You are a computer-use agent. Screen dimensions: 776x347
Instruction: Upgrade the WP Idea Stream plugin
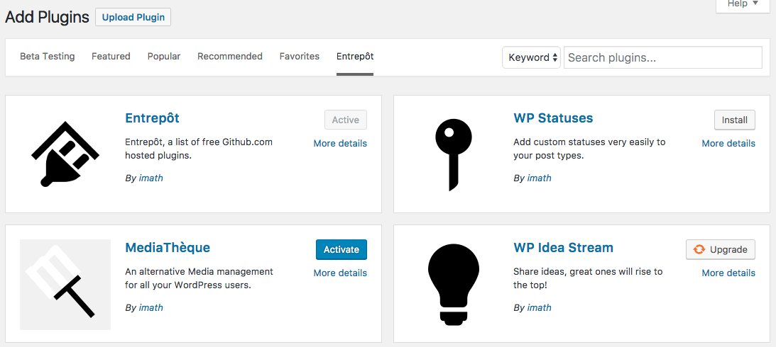pos(721,250)
